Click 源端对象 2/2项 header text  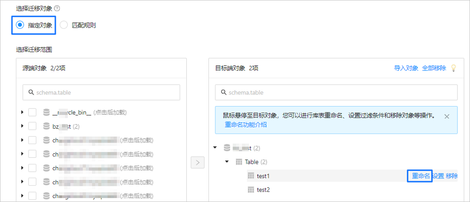44,68
